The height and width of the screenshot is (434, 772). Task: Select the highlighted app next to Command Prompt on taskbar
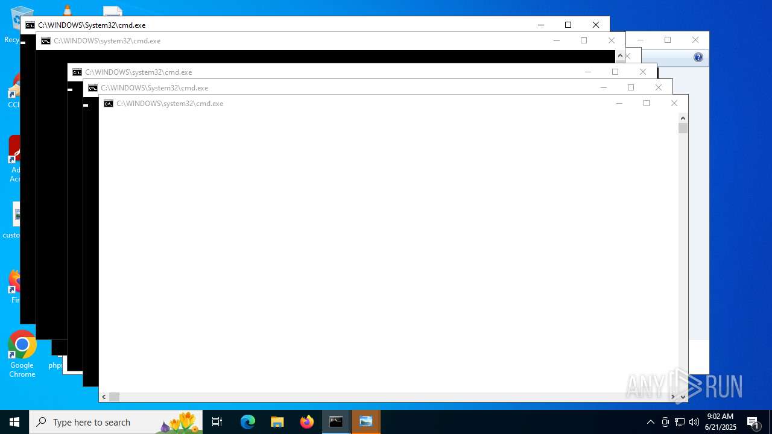pyautogui.click(x=366, y=422)
